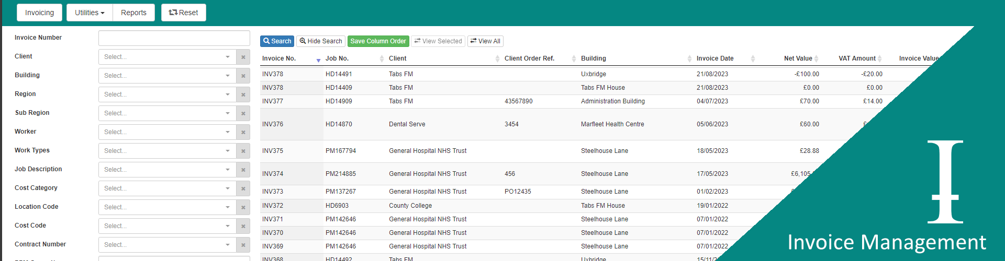The image size is (1005, 261).
Task: Sort by the Invoice Date sort arrows
Action: pyautogui.click(x=753, y=59)
